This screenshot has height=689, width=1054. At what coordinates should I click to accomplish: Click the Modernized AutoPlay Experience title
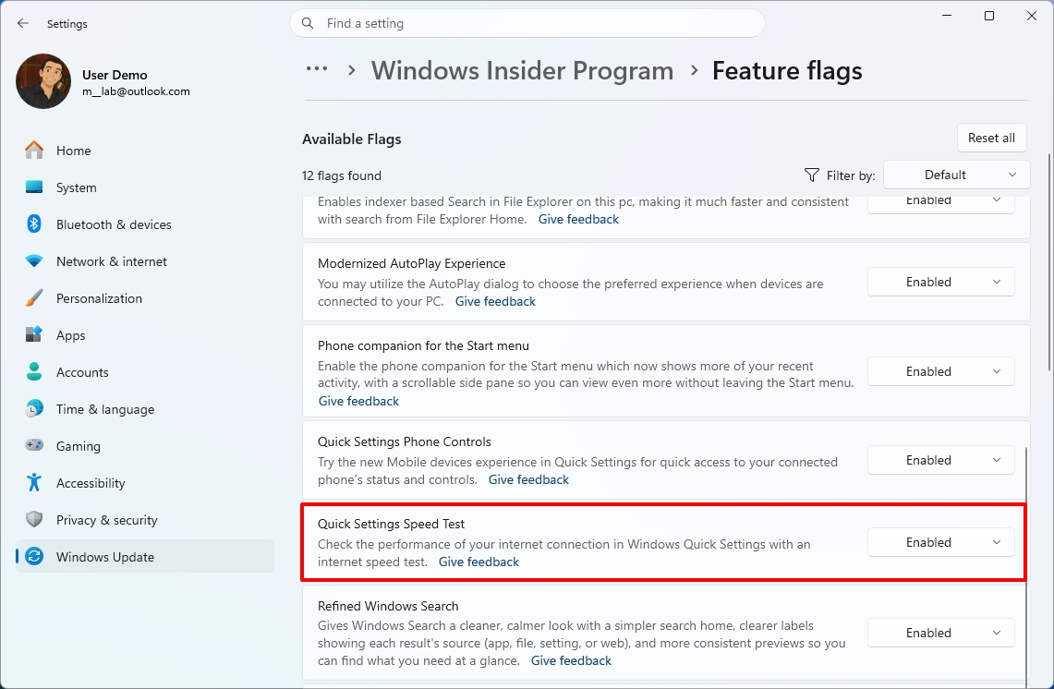pos(411,263)
